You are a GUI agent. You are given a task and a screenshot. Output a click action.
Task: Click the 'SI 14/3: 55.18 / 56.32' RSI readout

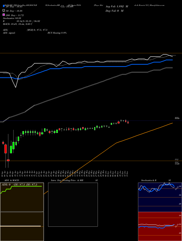tap(28, 21)
